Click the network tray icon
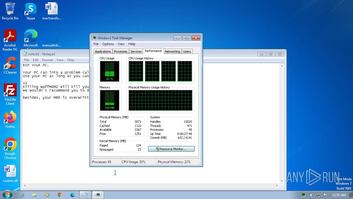Viewport: 353px width, 199px height. pyautogui.click(x=318, y=195)
